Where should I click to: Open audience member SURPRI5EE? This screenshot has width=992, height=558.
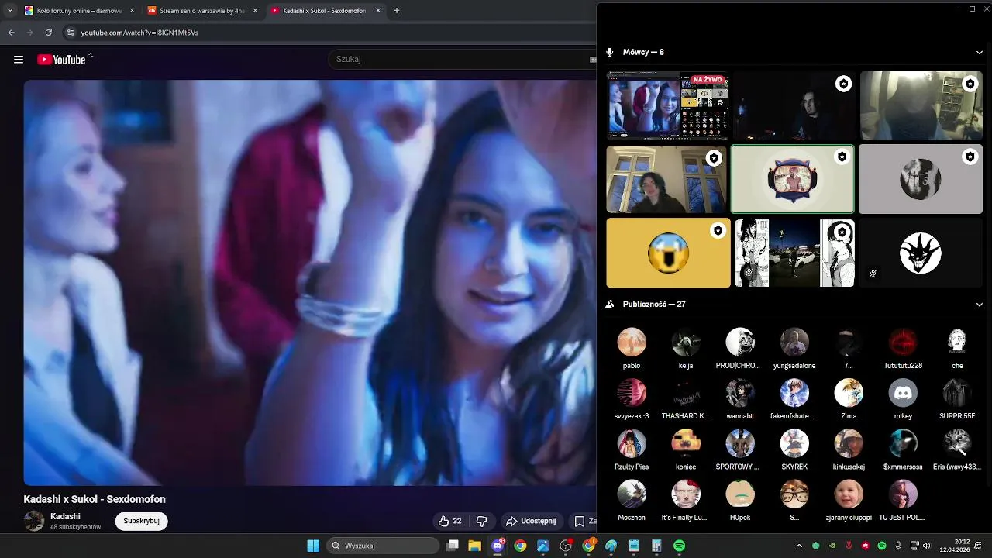point(957,398)
